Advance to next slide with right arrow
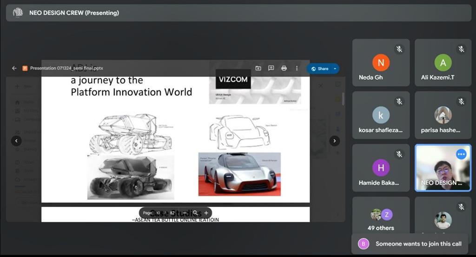 (335, 141)
